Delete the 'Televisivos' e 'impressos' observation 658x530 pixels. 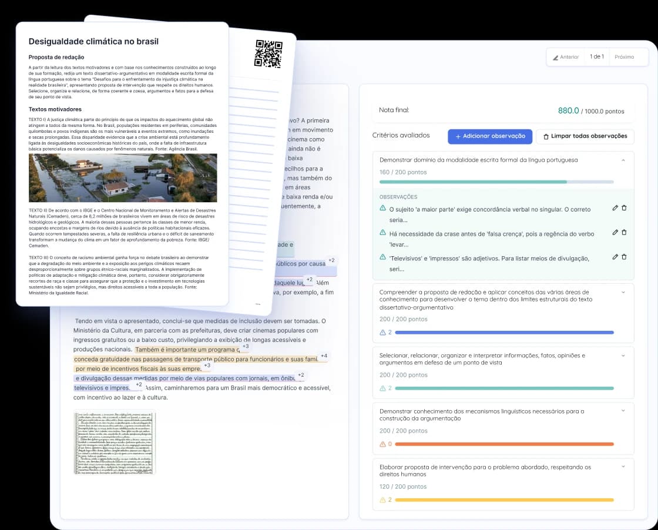point(624,257)
